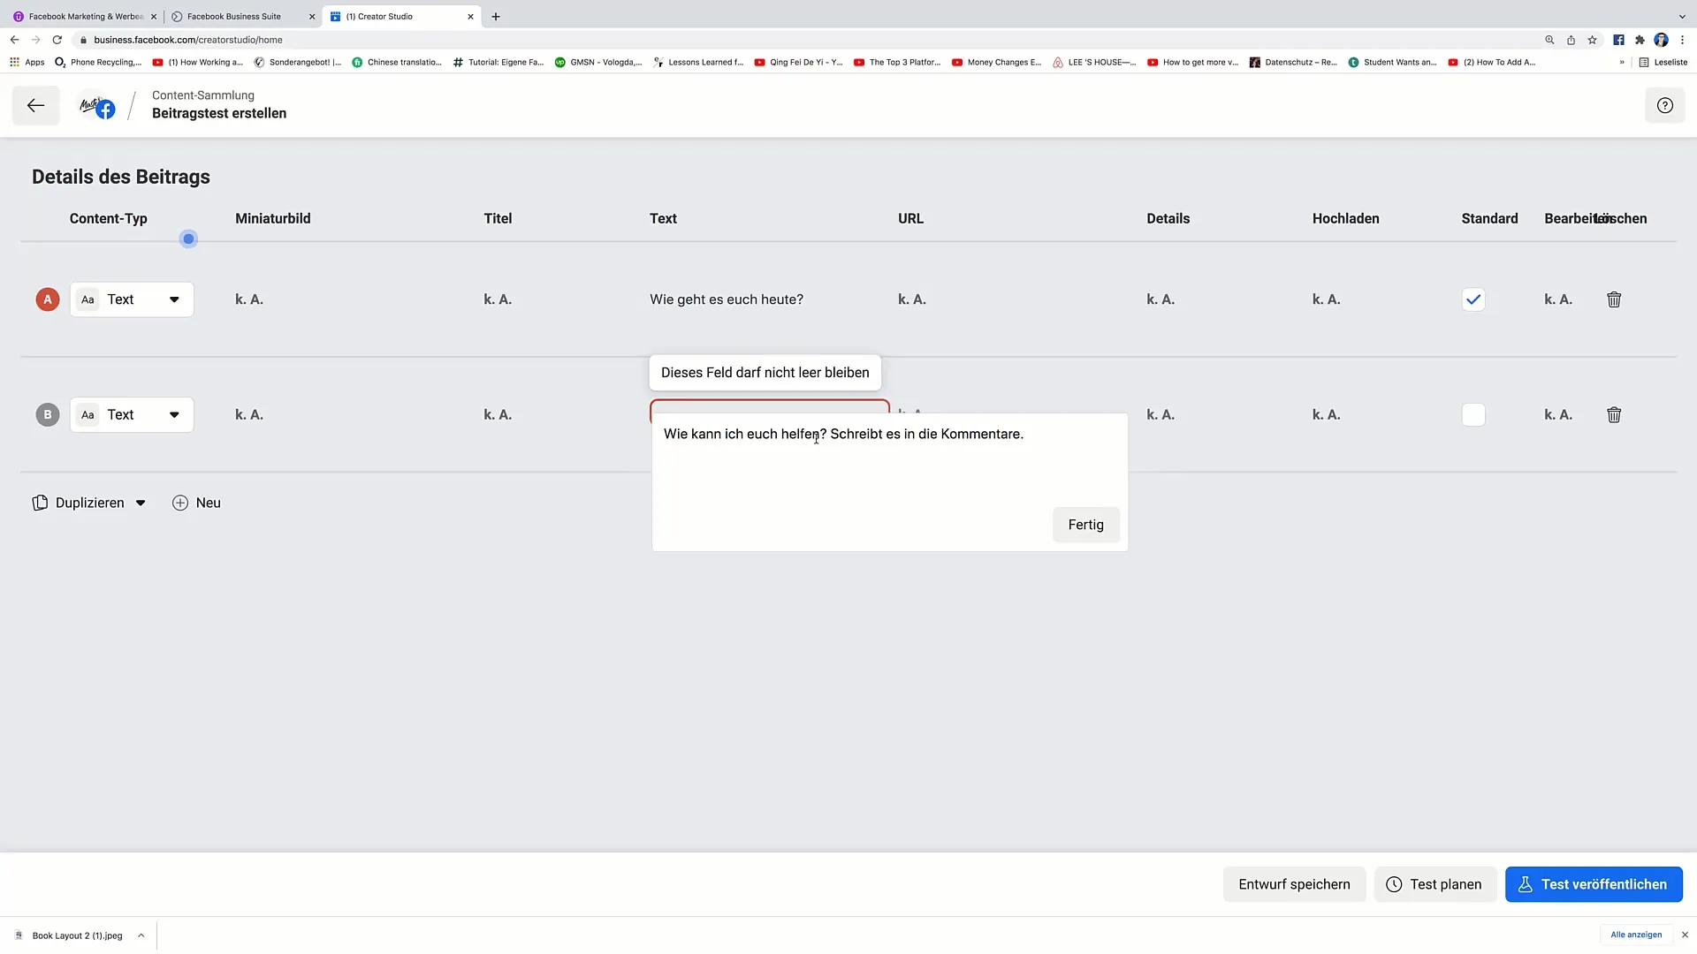The image size is (1697, 954).
Task: Expand the Content-Typ dropdown for row A
Action: (x=173, y=299)
